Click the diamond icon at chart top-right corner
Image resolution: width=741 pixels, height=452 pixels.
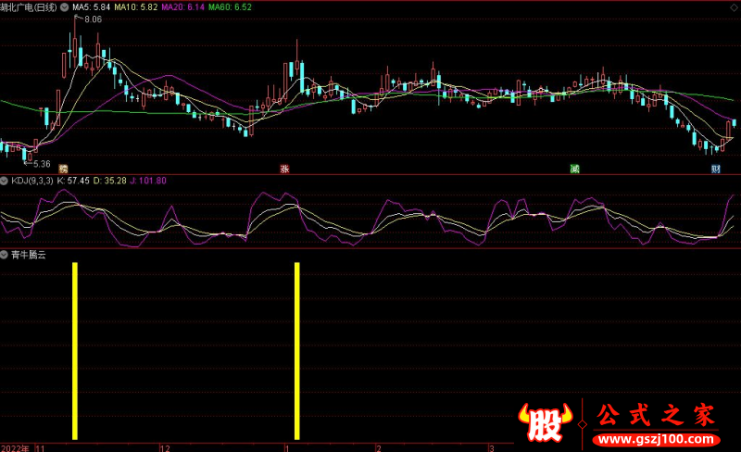pyautogui.click(x=734, y=7)
